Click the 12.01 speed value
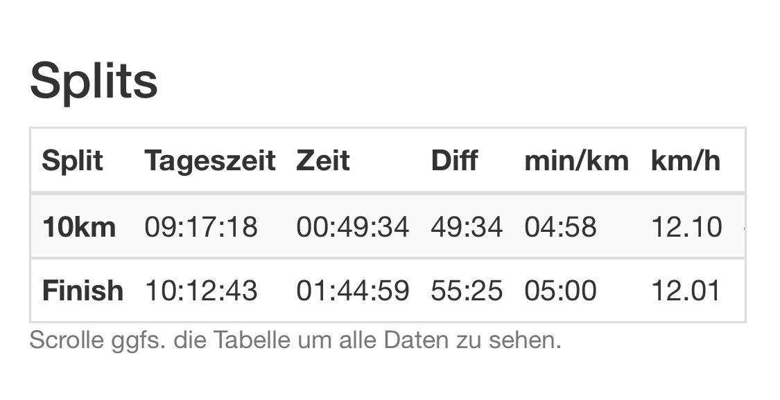The image size is (780, 400). pos(686,291)
